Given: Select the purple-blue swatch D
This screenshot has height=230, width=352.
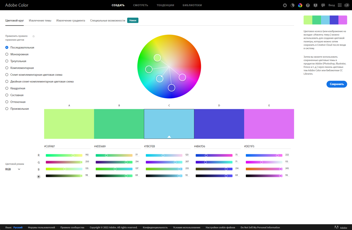Looking at the screenshot, I should tap(219, 124).
